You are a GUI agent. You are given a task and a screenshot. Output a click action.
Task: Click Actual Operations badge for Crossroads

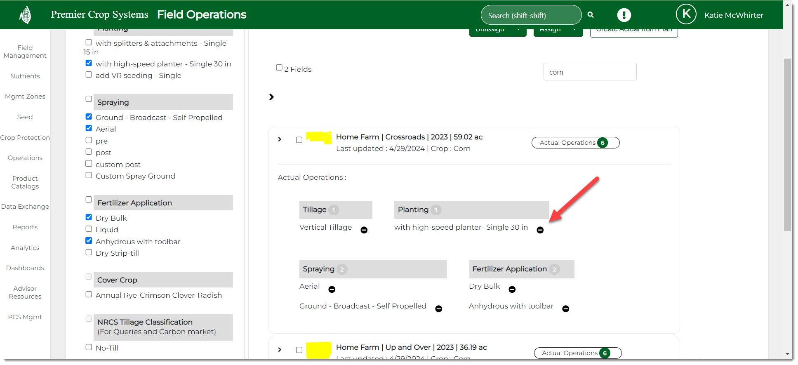tap(575, 143)
